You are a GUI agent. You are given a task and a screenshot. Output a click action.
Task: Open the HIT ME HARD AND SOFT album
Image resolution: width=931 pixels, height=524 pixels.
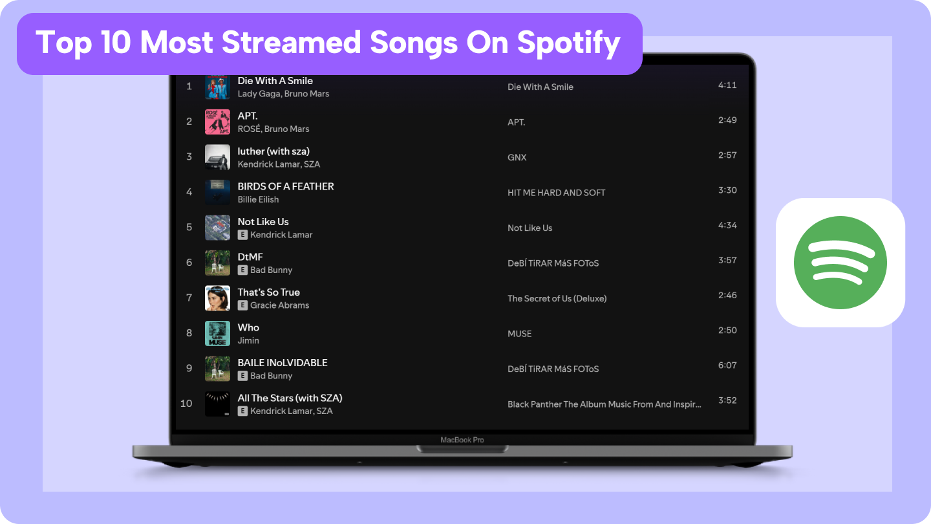[x=556, y=192]
